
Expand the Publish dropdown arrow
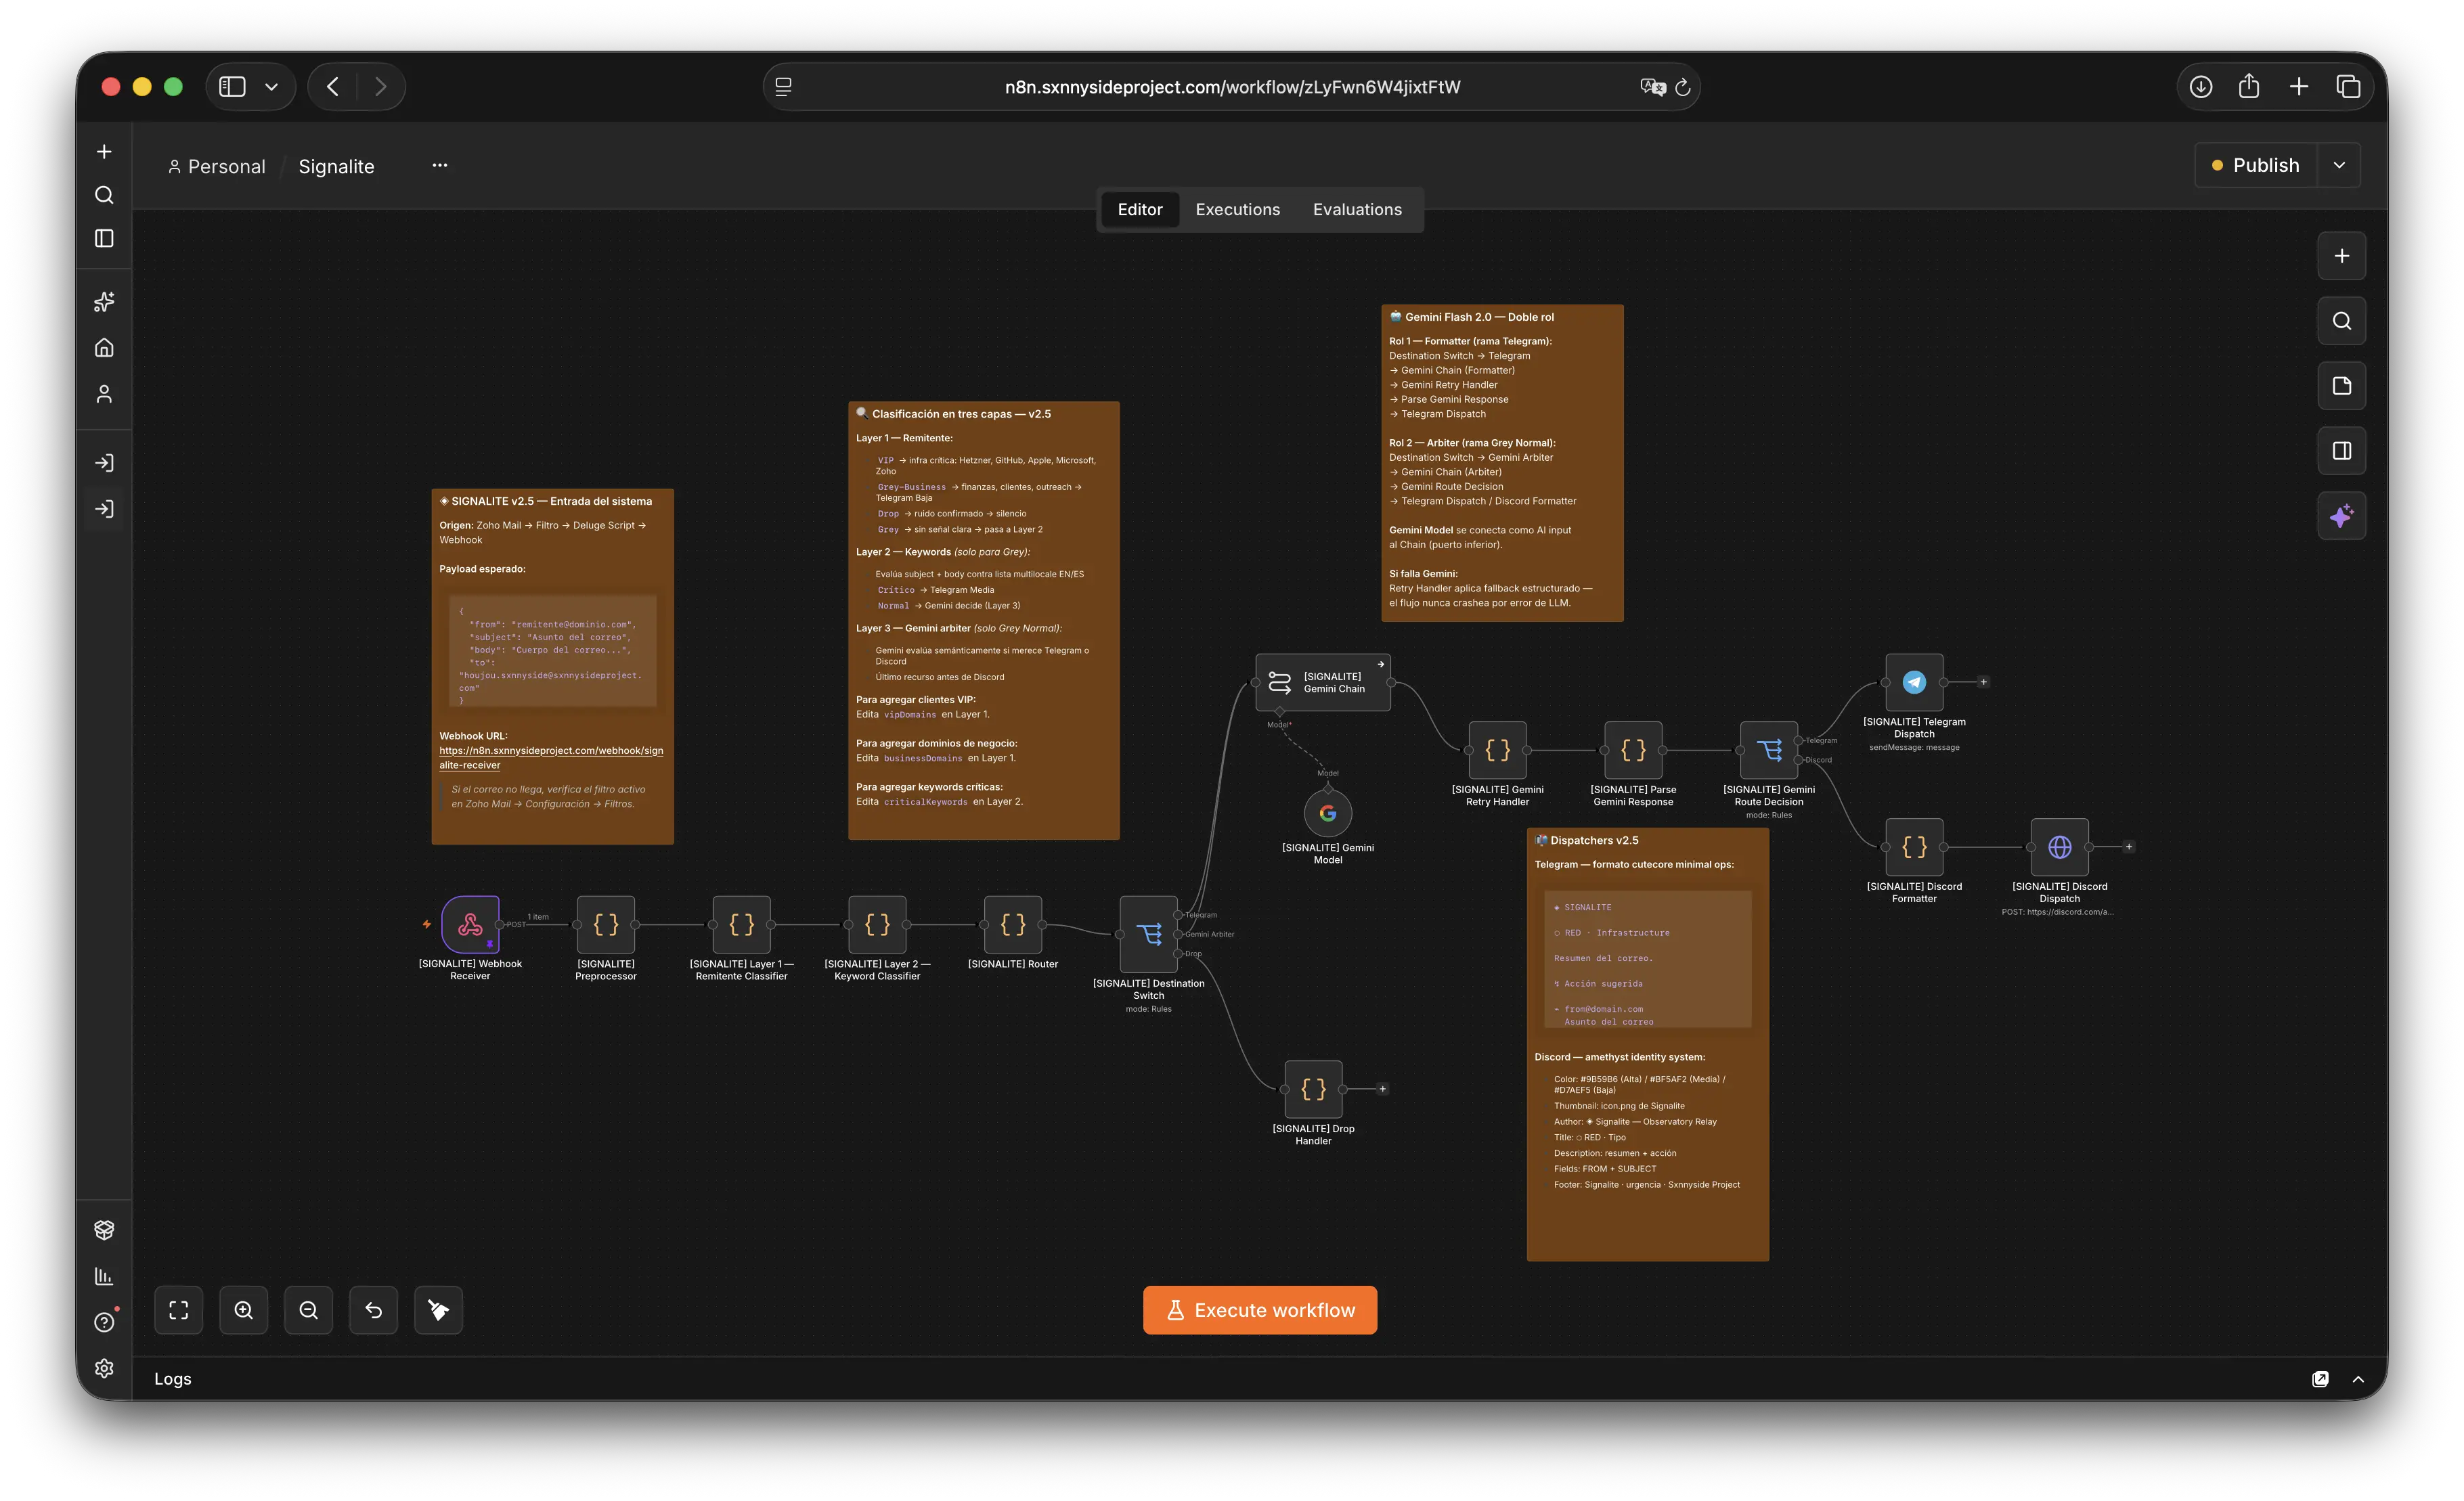click(2339, 165)
